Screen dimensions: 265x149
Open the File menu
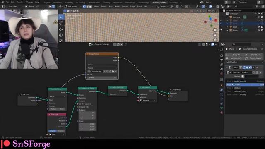pyautogui.click(x=7, y=2)
